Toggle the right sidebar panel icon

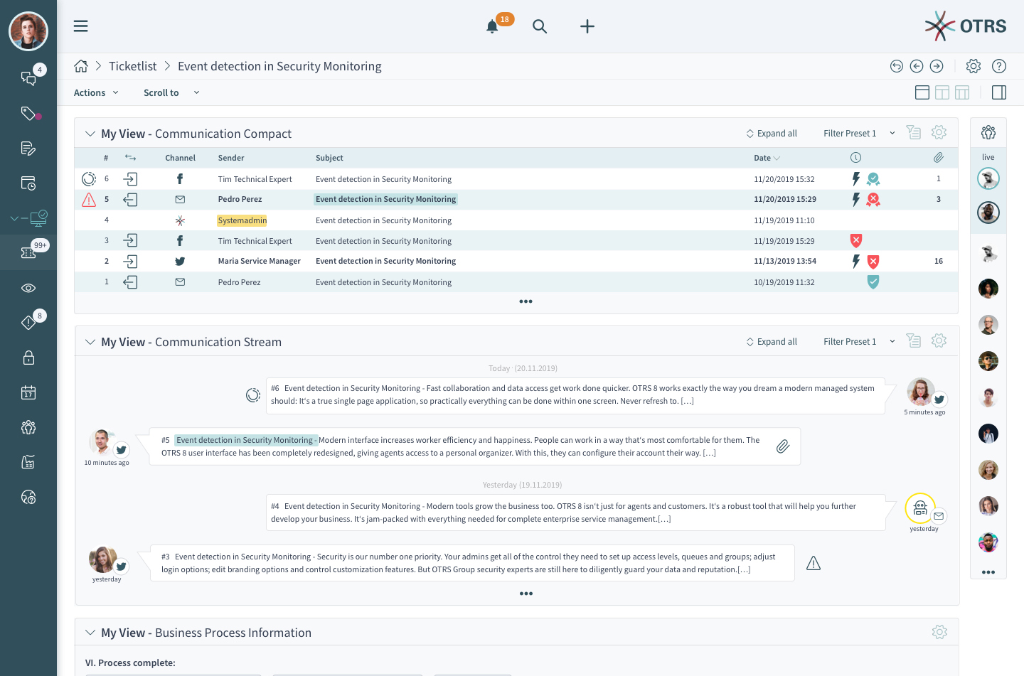coord(999,92)
